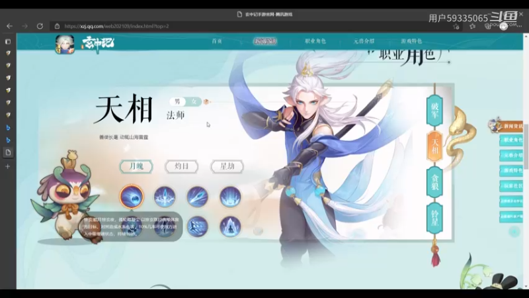Click the 法师 subtitle text
This screenshot has height=298, width=529.
175,115
